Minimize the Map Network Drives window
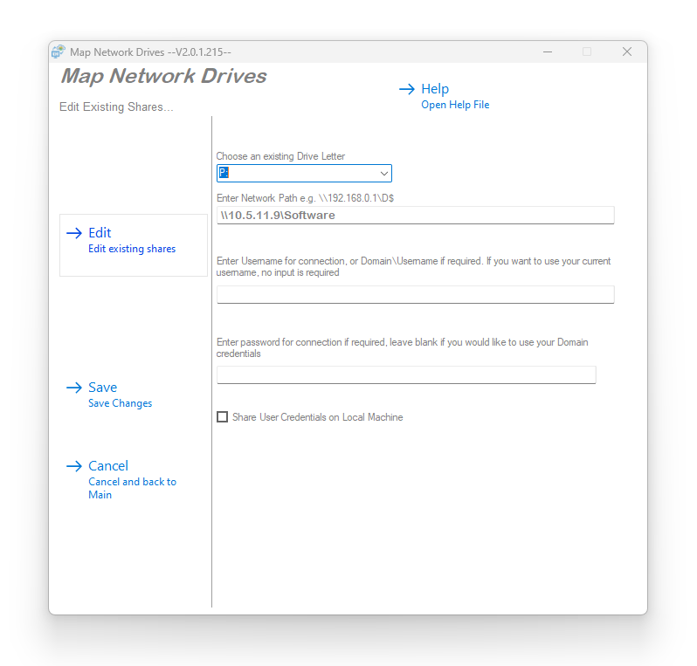The image size is (697, 666). tap(546, 51)
